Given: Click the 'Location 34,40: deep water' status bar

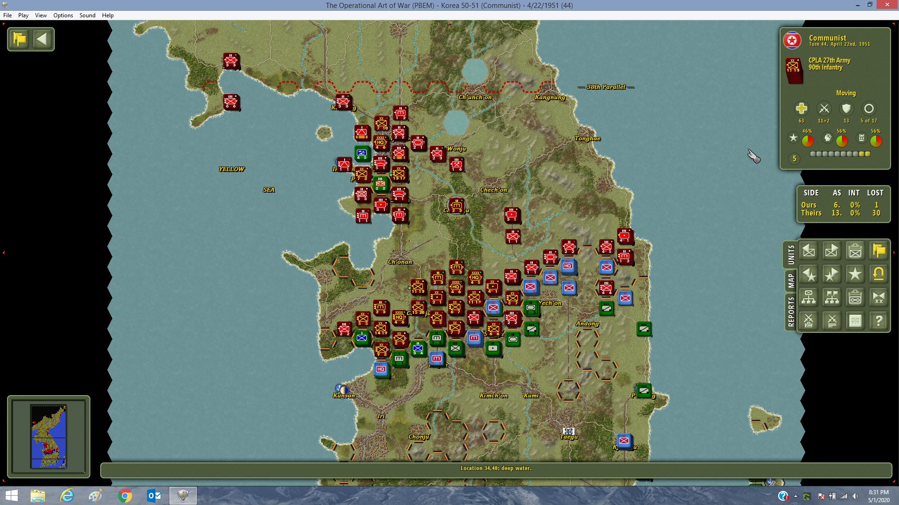Looking at the screenshot, I should (496, 469).
